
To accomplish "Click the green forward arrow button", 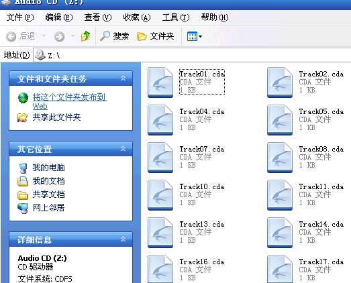I will (x=59, y=36).
